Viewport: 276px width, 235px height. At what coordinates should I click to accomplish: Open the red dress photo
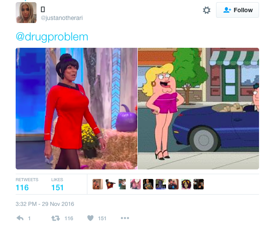click(x=76, y=109)
